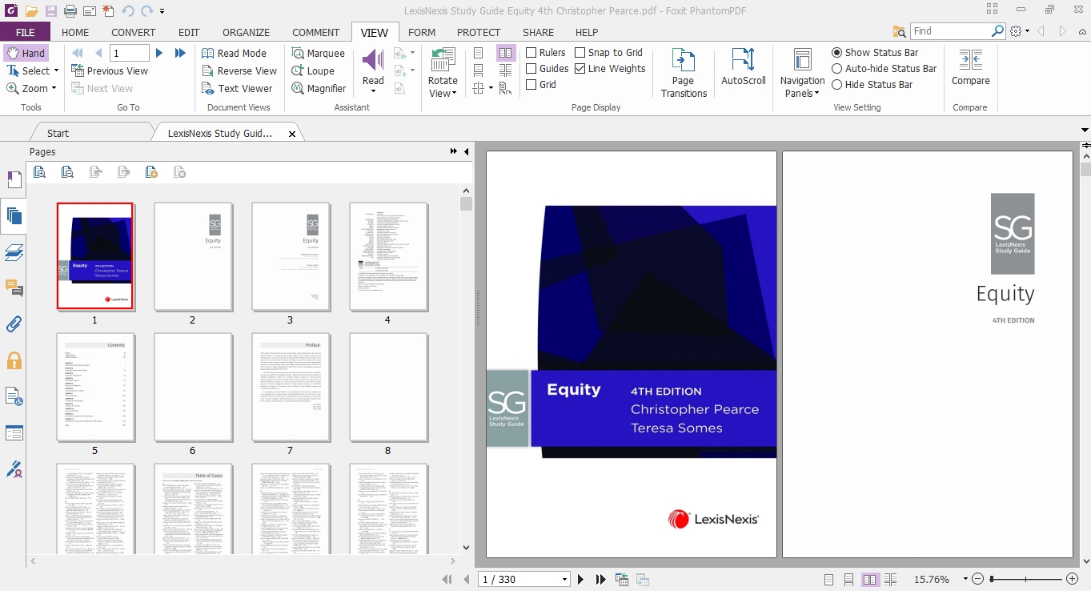Go back to Previous View
Image resolution: width=1091 pixels, height=591 pixels.
click(110, 70)
